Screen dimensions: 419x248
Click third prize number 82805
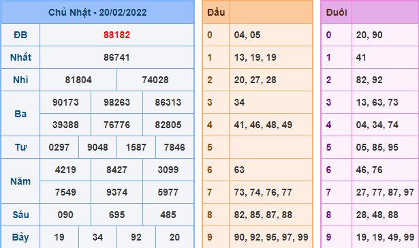click(168, 125)
